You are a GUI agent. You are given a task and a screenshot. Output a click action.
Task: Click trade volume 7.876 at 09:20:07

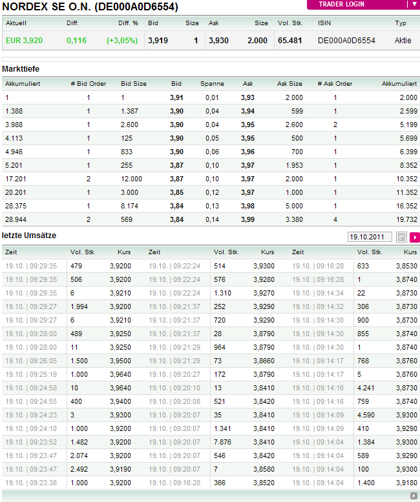click(x=222, y=442)
